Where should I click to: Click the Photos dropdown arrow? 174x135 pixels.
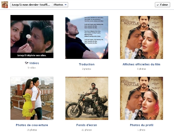pos(65,5)
